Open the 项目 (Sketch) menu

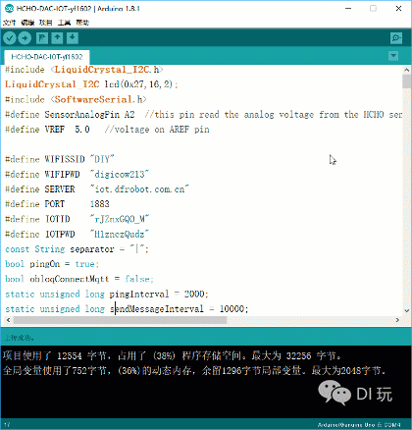coord(46,23)
